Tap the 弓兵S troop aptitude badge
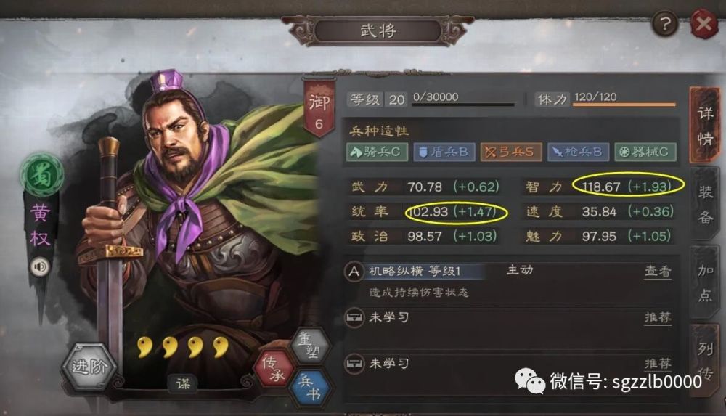 (x=510, y=152)
